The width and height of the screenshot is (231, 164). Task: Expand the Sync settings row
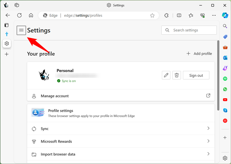tap(121, 128)
